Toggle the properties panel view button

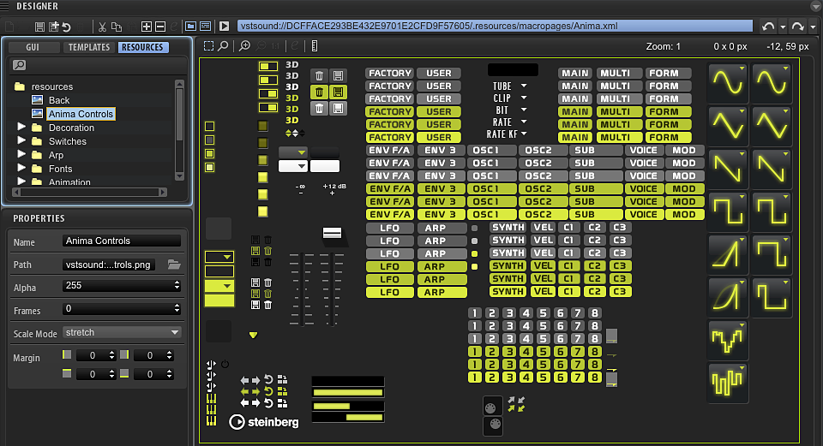click(x=205, y=27)
